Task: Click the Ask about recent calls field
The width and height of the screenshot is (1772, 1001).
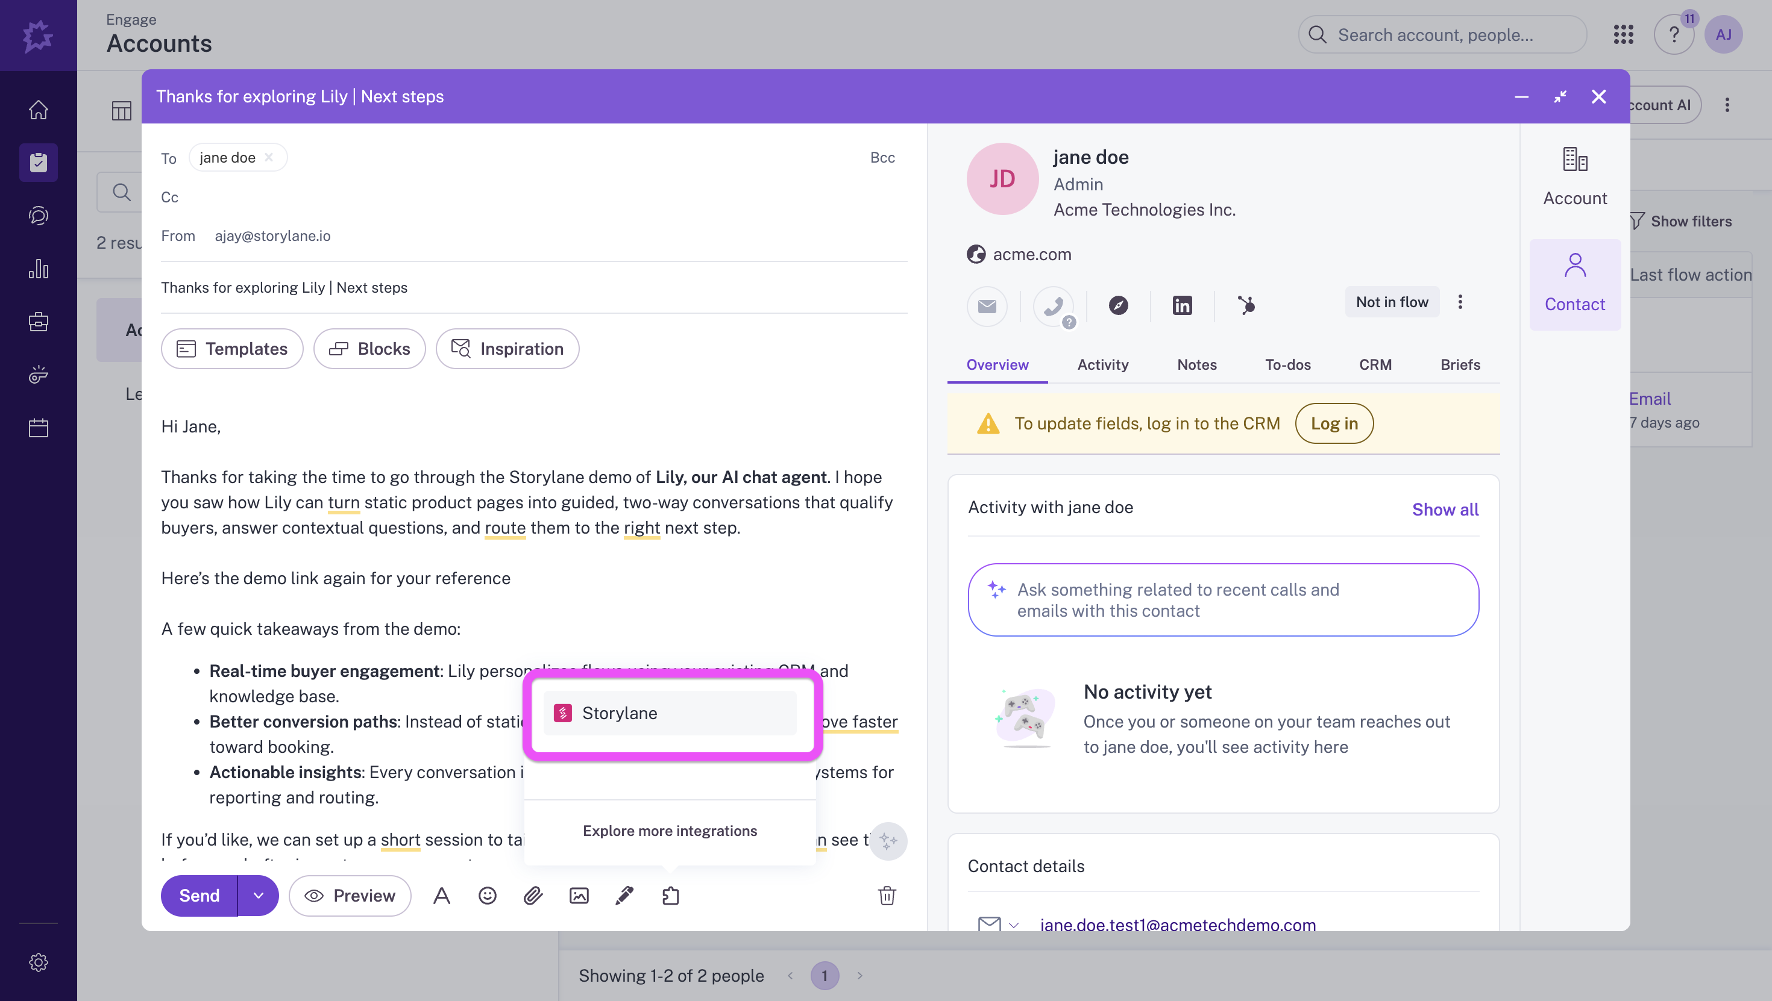Action: pyautogui.click(x=1222, y=600)
